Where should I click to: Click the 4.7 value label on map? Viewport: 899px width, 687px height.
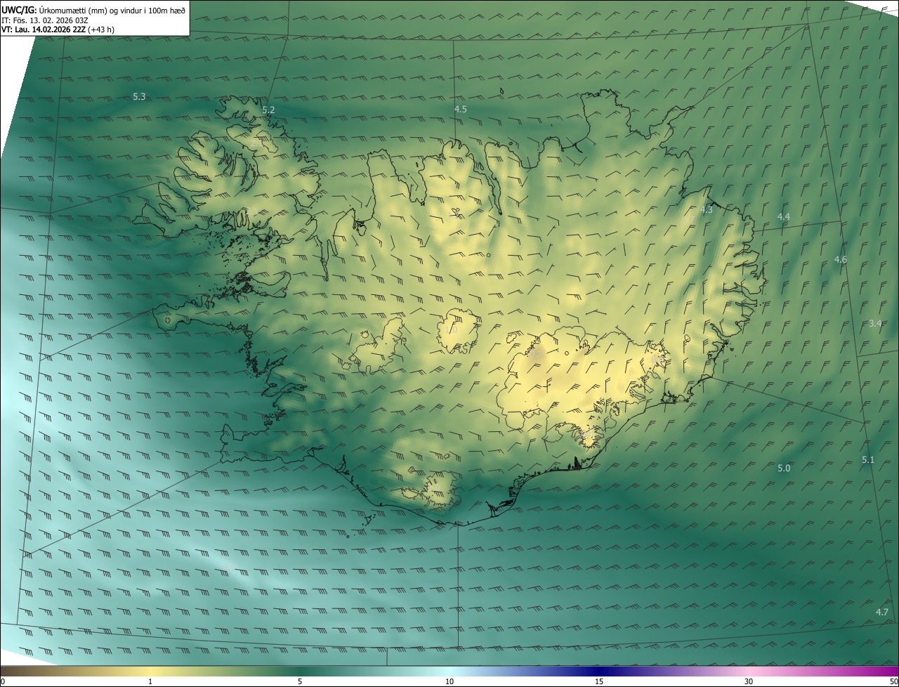tap(882, 612)
